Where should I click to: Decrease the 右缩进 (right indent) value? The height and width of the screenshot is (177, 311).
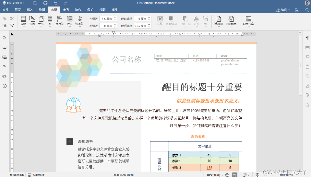click(115, 27)
